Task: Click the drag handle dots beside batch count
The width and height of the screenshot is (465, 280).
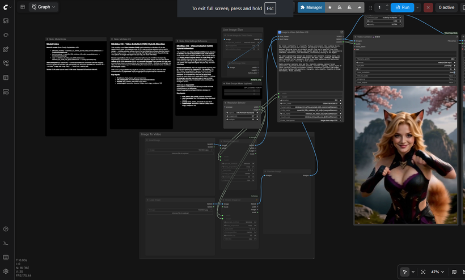Action: (x=370, y=8)
